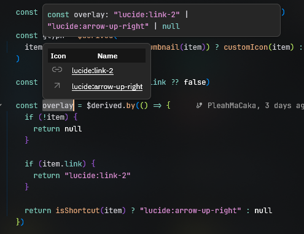The width and height of the screenshot is (304, 234).
Task: Click the "return null" statement
Action: pyautogui.click(x=58, y=129)
